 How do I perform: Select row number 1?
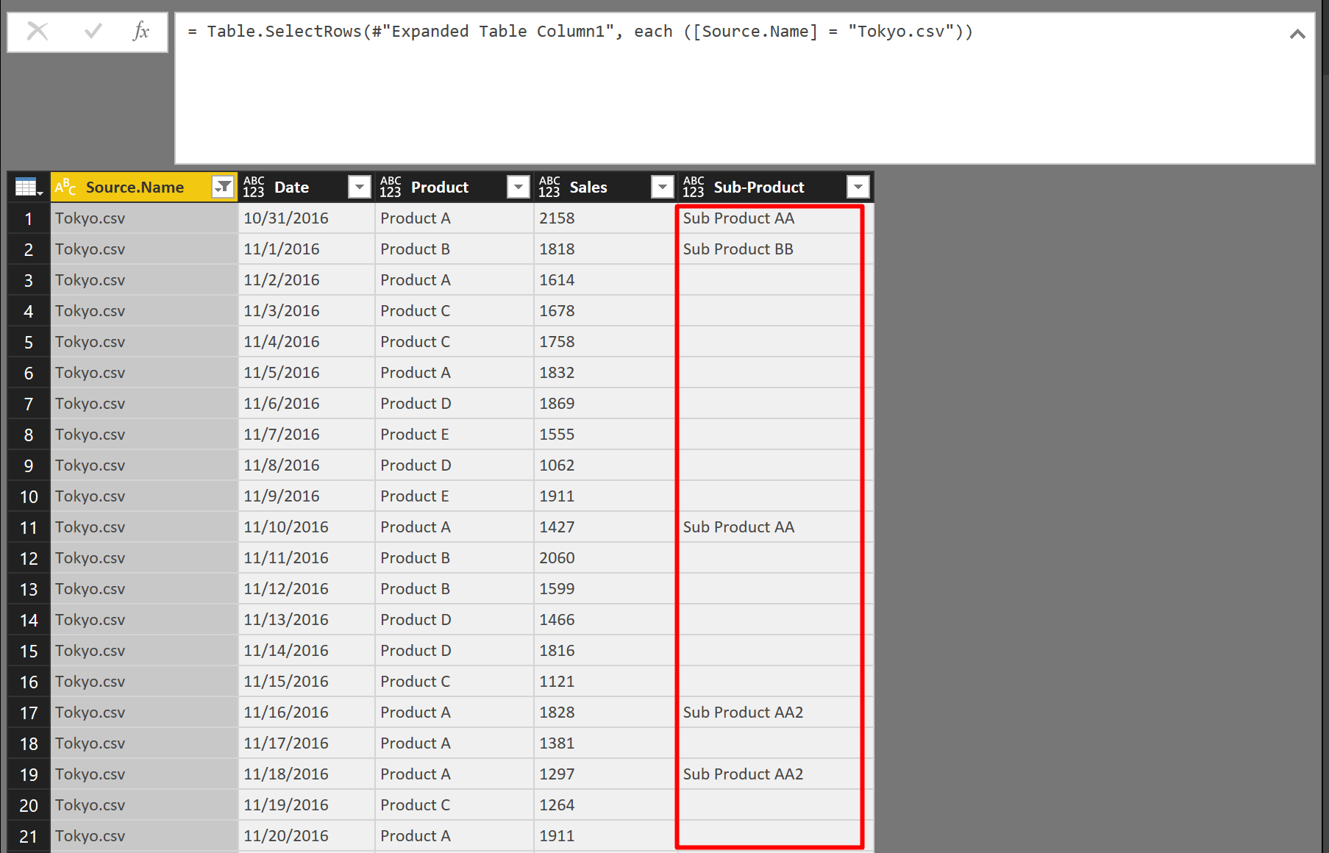pyautogui.click(x=29, y=218)
